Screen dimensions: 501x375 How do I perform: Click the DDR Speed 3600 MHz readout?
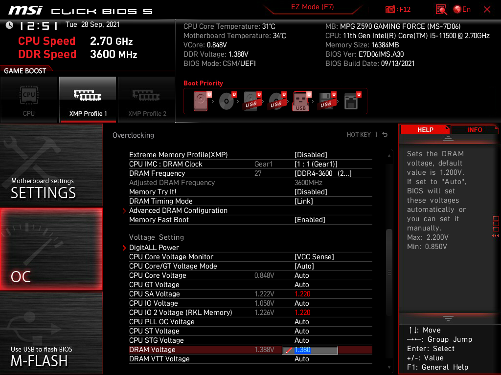coord(78,54)
